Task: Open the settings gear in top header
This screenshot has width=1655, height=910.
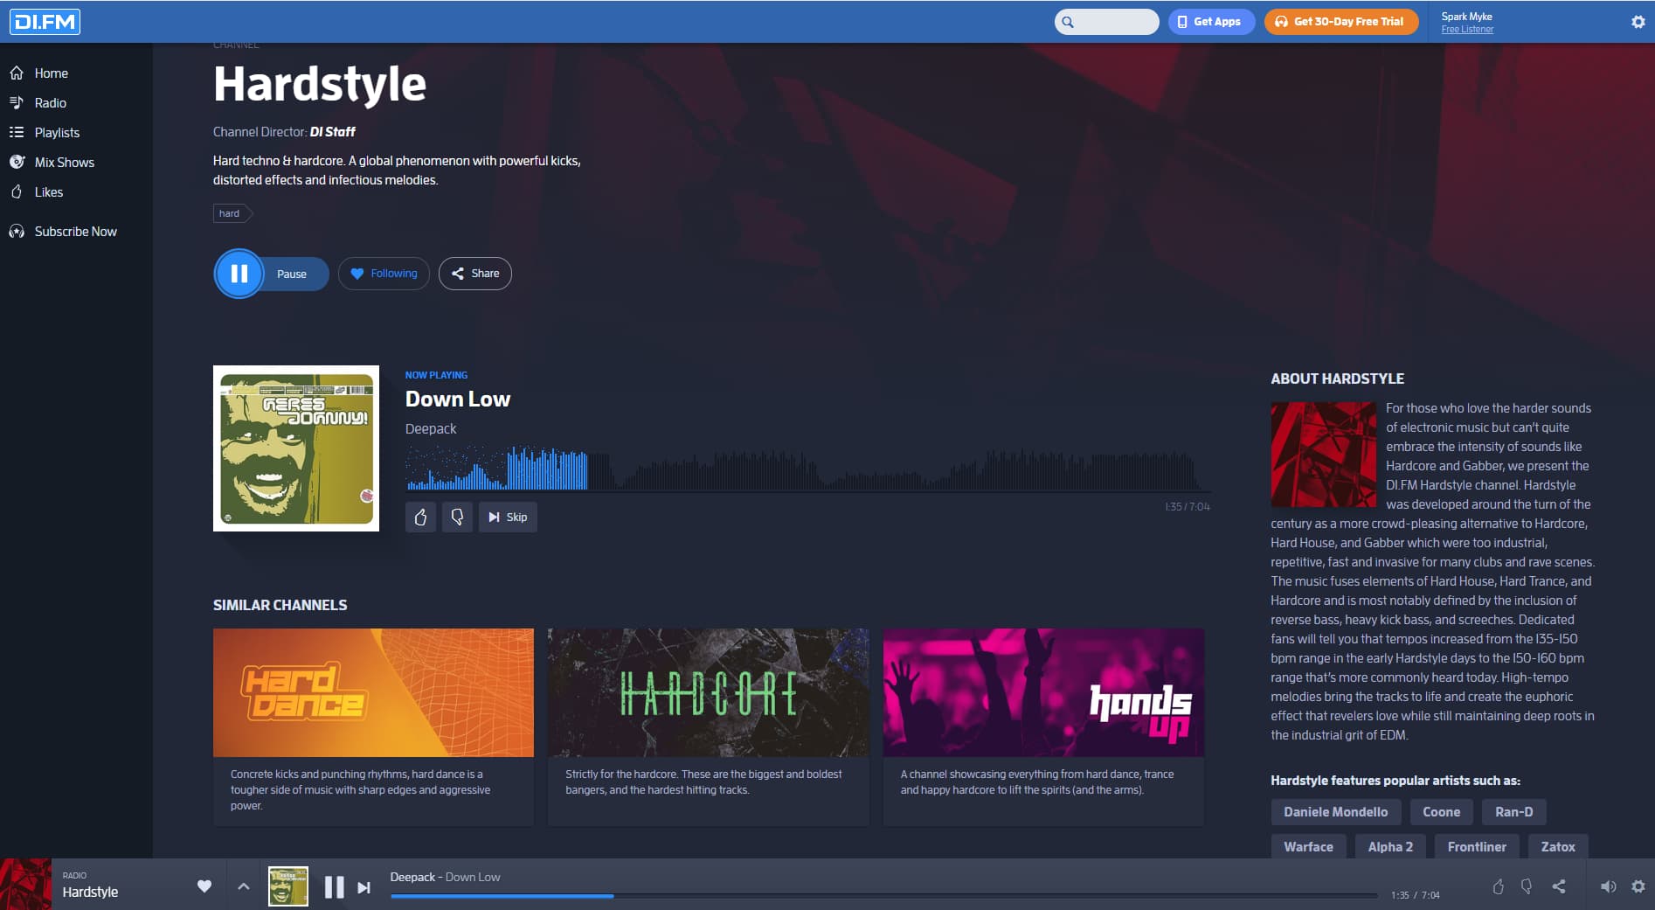Action: [1638, 22]
